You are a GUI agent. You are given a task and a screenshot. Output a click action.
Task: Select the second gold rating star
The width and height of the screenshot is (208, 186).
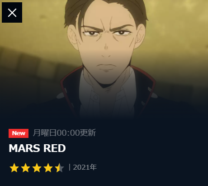[x=25, y=167]
